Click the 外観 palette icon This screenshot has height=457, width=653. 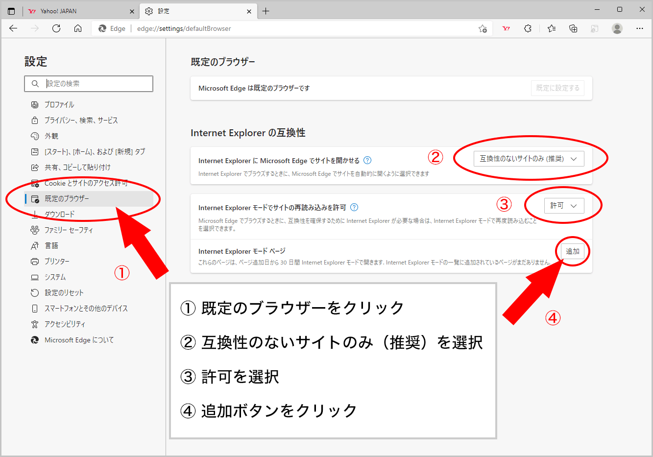[x=35, y=136]
